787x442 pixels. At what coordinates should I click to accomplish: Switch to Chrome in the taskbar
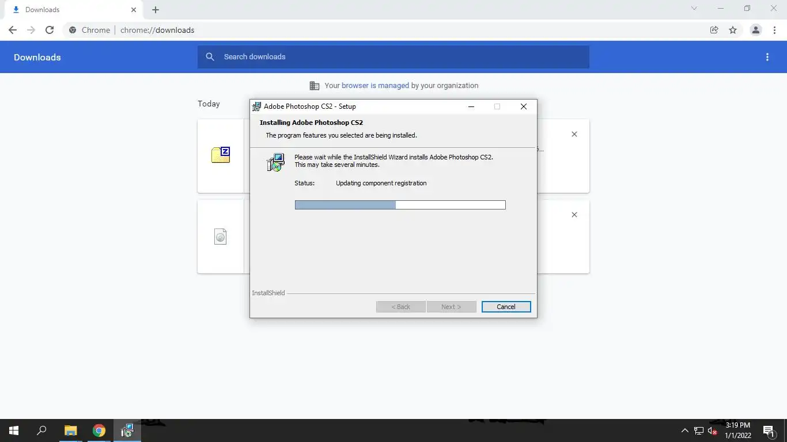[x=99, y=430]
